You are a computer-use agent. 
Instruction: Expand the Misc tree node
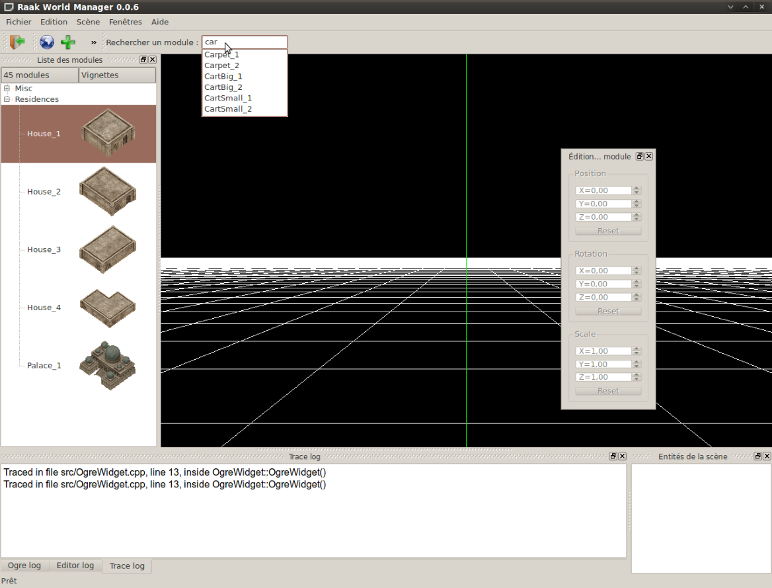coord(7,88)
